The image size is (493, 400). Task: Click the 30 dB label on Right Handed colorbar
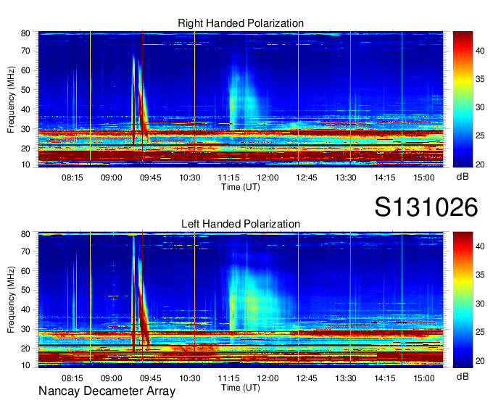click(480, 107)
